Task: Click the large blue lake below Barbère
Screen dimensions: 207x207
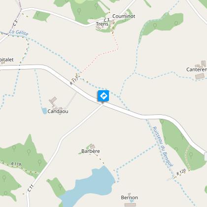Action: (89, 186)
